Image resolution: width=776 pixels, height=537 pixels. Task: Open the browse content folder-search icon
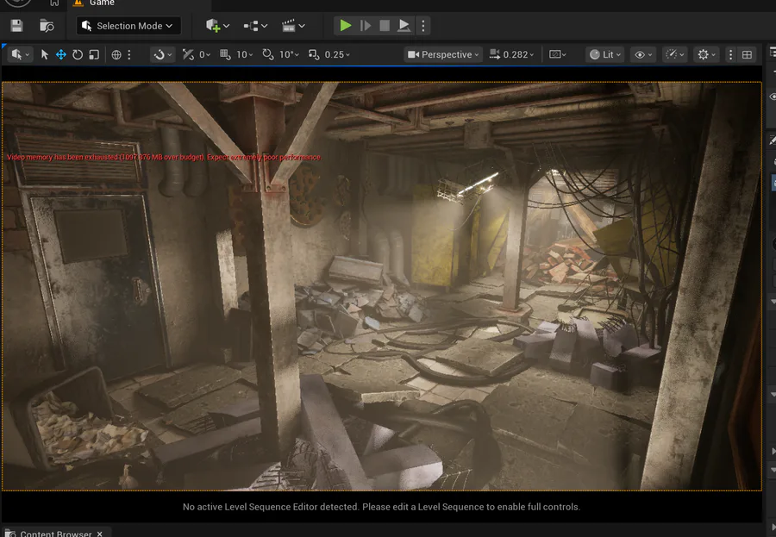pyautogui.click(x=47, y=26)
